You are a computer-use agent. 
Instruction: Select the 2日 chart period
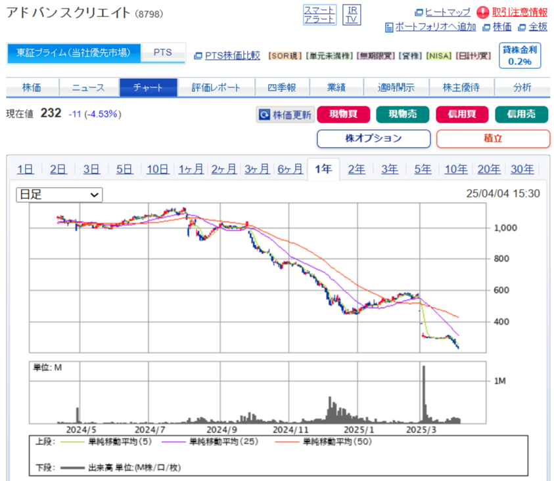click(x=58, y=169)
